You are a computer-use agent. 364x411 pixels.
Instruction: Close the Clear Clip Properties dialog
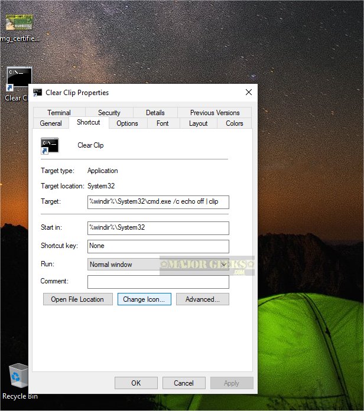[x=249, y=92]
